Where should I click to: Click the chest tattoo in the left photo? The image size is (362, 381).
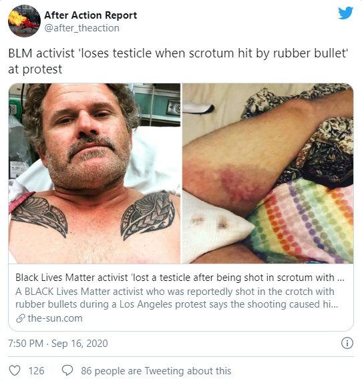click(x=148, y=215)
